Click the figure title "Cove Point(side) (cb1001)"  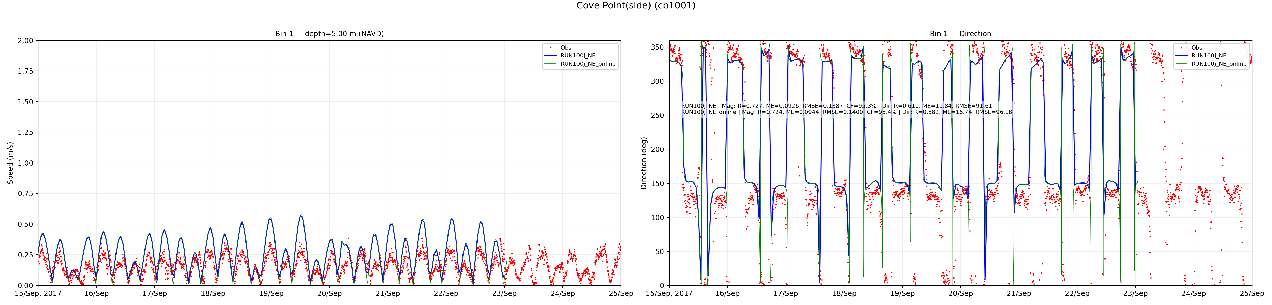coord(635,5)
